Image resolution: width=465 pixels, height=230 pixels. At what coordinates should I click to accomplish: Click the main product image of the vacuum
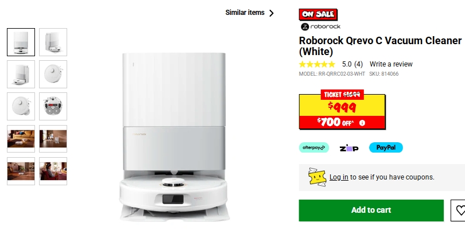tap(174, 137)
